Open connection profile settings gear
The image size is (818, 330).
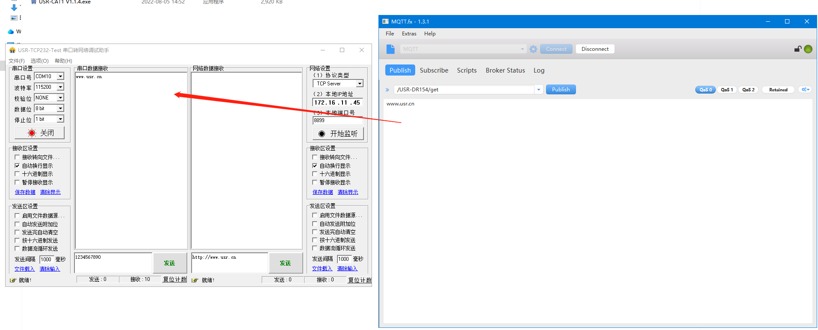pos(533,49)
